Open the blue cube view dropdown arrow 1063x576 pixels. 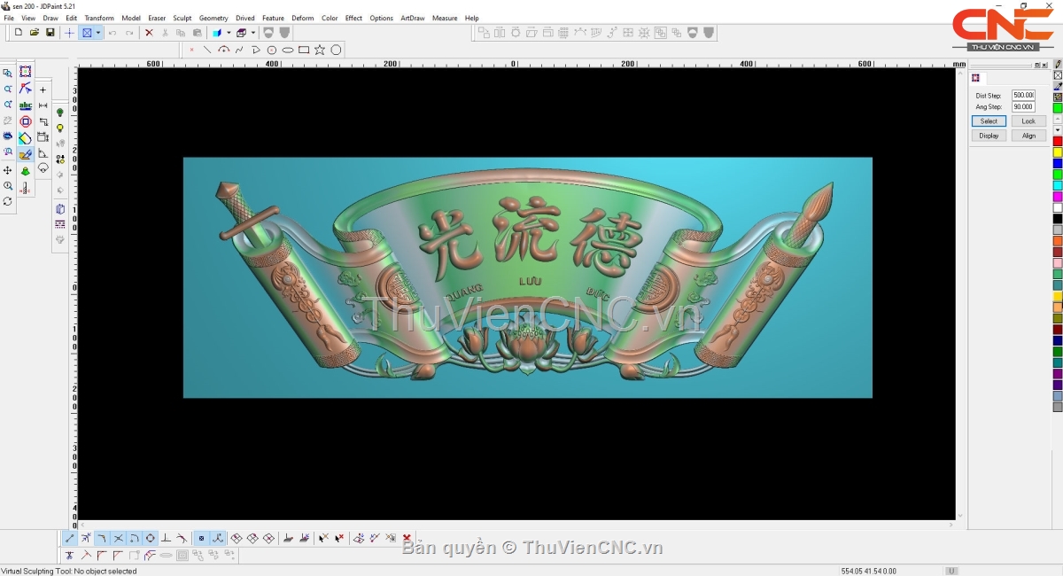click(x=228, y=33)
